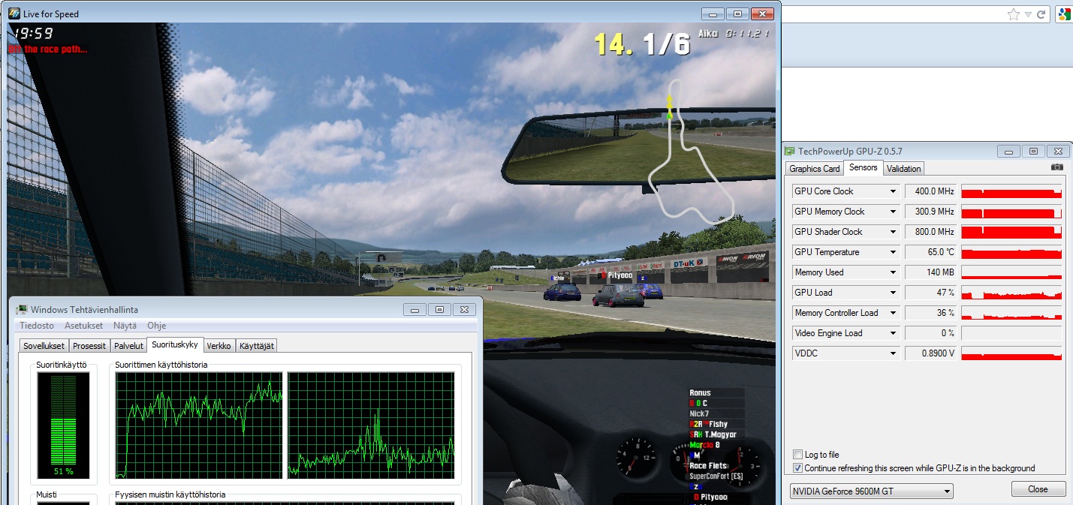Open the GPU Core Clock sensor dropdown
The width and height of the screenshot is (1073, 505).
click(893, 191)
